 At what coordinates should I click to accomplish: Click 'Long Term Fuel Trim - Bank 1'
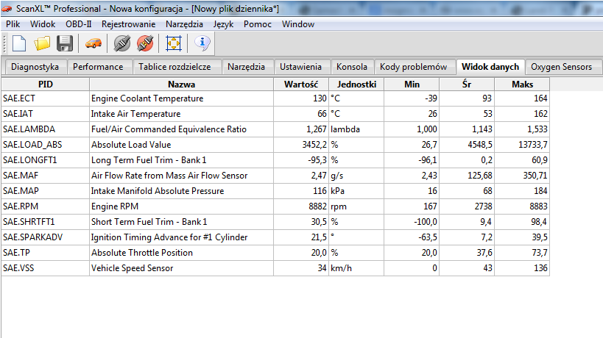[149, 160]
